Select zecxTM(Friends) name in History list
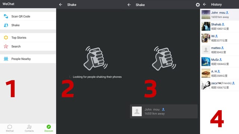Viewport: 239px width, 134px height. pos(221,83)
